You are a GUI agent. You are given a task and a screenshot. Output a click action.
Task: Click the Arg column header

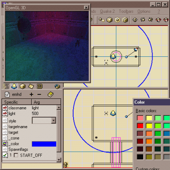46,102
